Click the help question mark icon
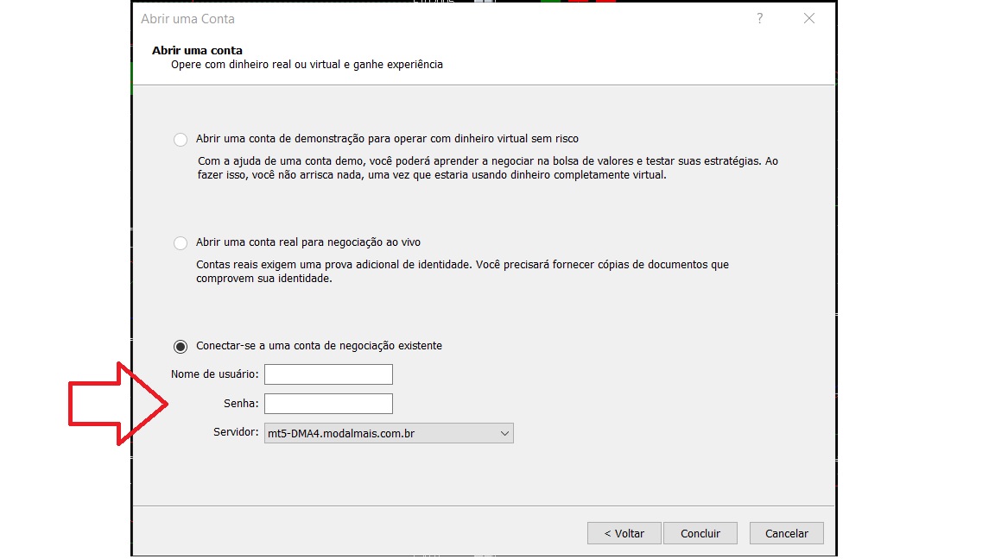The height and width of the screenshot is (559, 995). click(759, 18)
